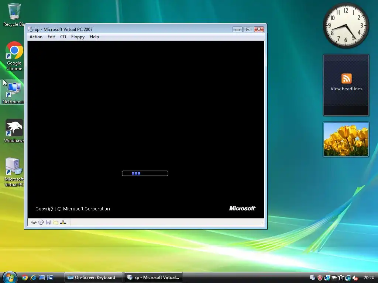The width and height of the screenshot is (378, 283).
Task: Click the muted volume tray icon
Action: click(x=355, y=278)
